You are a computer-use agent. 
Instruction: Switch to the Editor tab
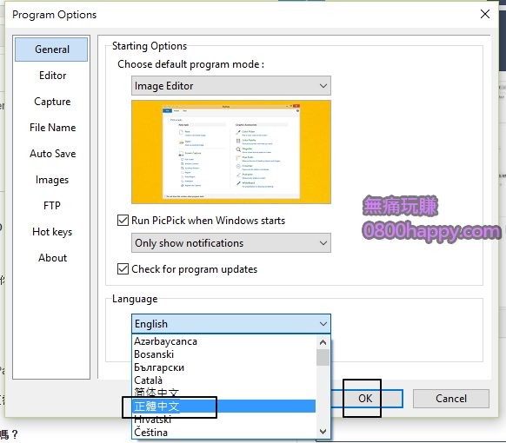52,76
